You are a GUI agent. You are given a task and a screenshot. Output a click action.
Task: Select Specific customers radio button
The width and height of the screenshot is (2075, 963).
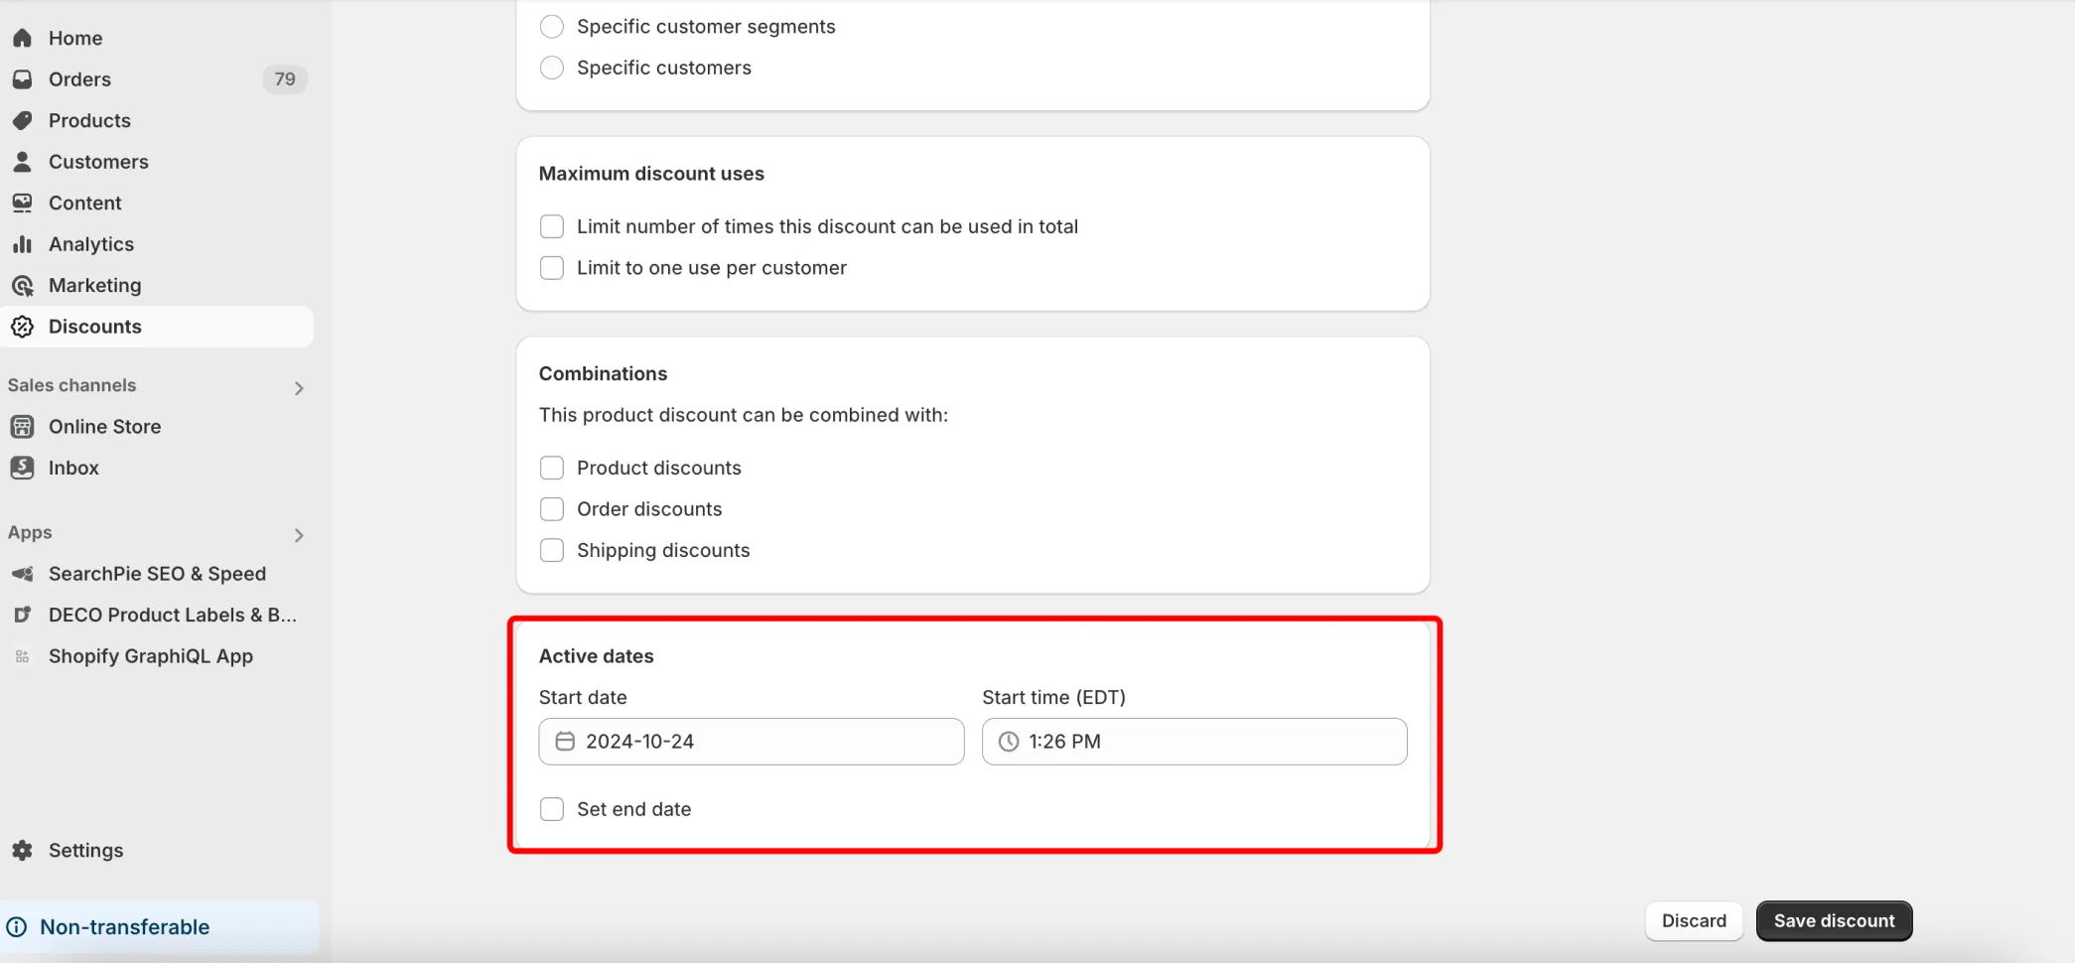click(x=552, y=68)
